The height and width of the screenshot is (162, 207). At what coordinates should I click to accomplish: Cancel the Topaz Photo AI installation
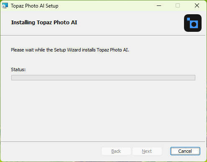(185, 151)
